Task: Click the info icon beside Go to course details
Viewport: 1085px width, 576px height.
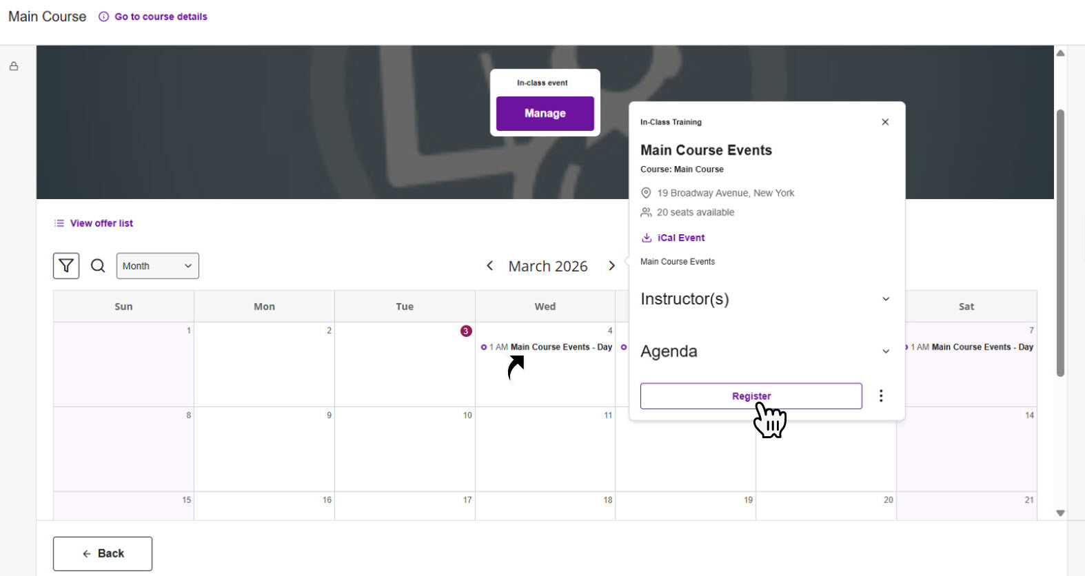Action: pyautogui.click(x=103, y=17)
